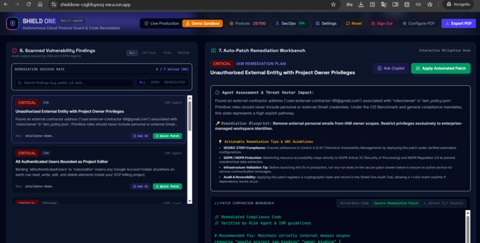Click the patch code pane scrollbar up arrow
This screenshot has width=480, height=243.
(x=467, y=213)
